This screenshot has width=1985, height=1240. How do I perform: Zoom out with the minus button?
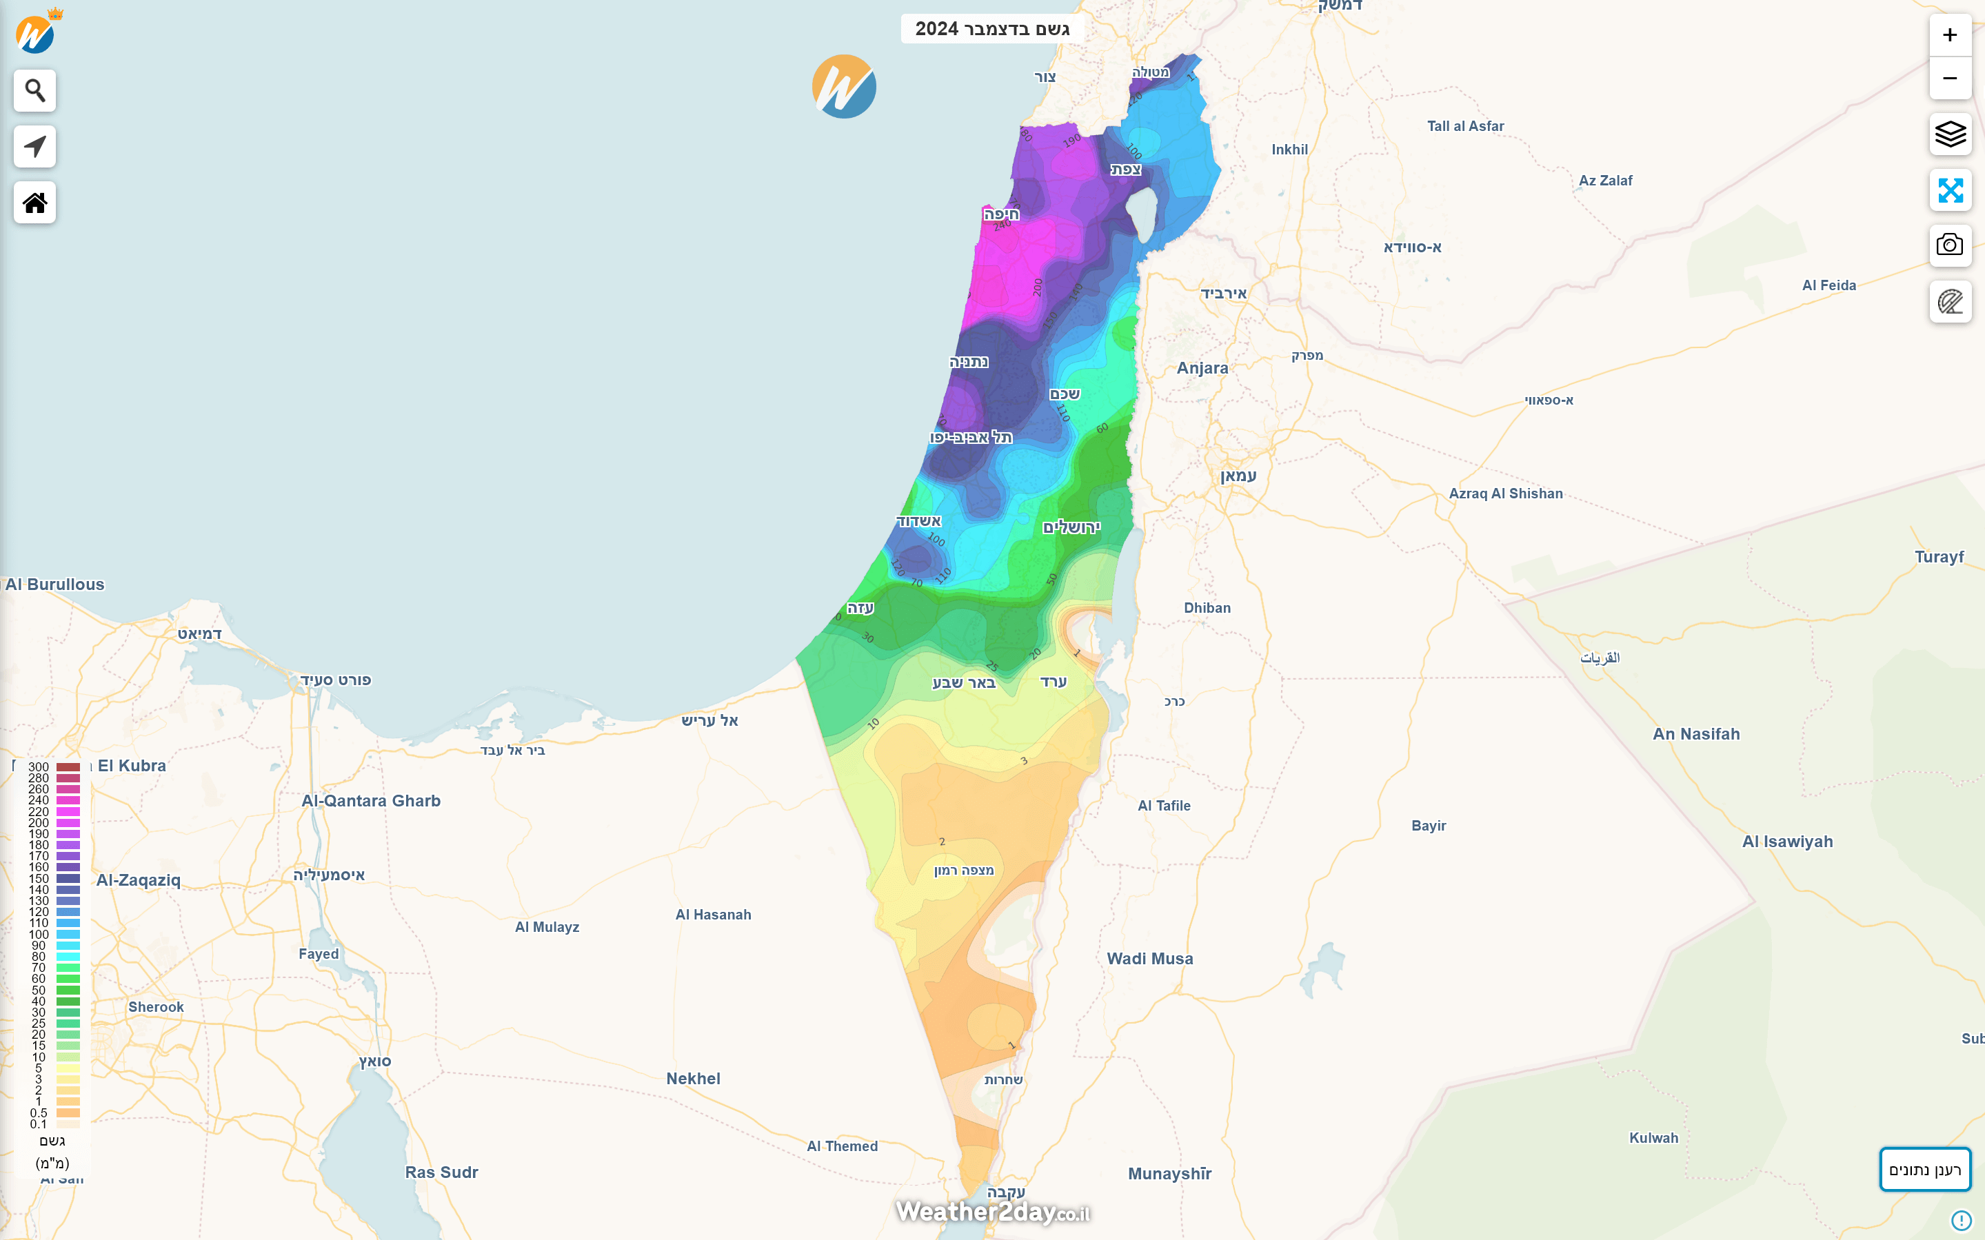tap(1950, 78)
